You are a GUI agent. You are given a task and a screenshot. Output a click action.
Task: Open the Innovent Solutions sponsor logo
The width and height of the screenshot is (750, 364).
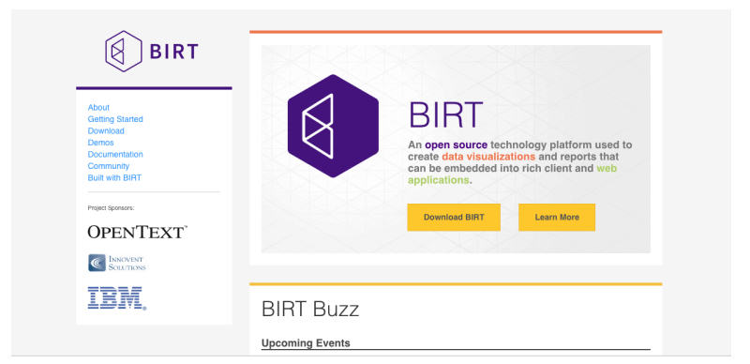(x=117, y=263)
